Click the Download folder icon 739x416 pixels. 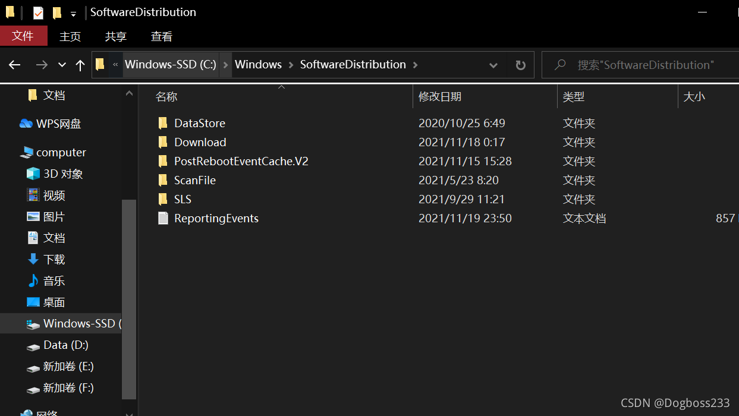[x=163, y=142]
